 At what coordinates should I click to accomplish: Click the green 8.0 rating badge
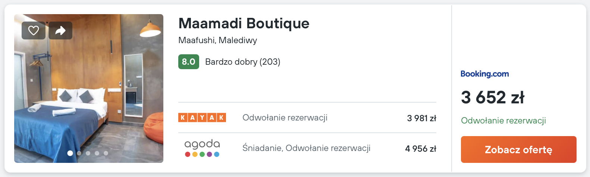pyautogui.click(x=188, y=62)
